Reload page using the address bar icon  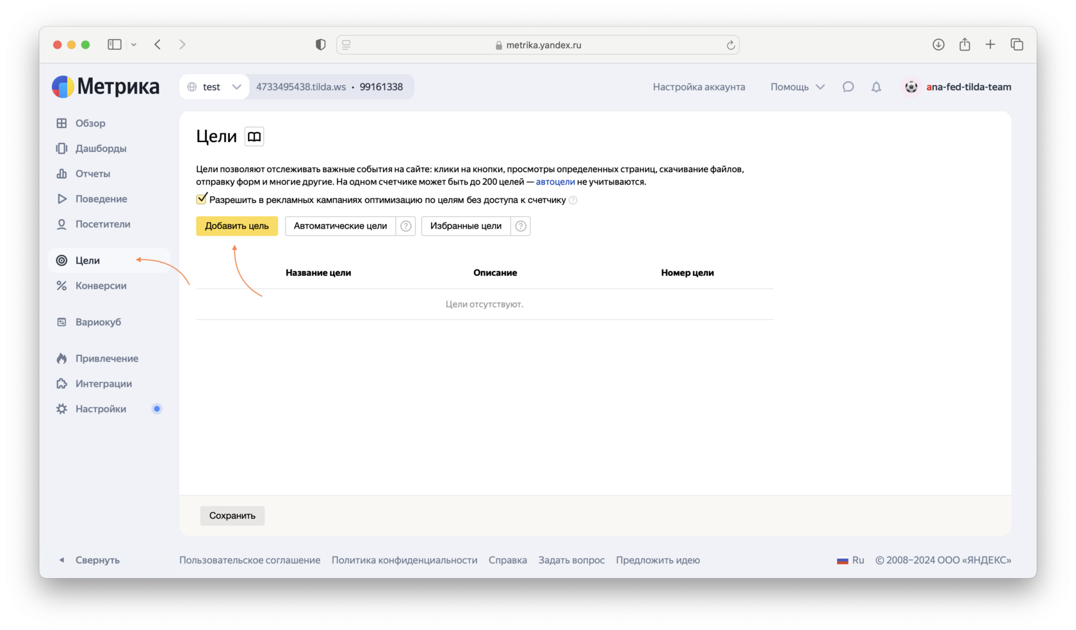(730, 45)
